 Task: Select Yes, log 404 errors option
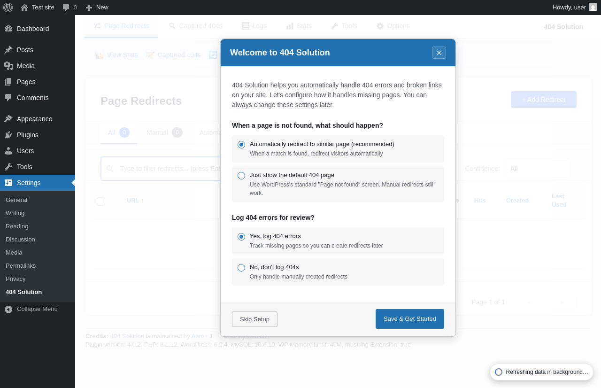click(x=241, y=237)
